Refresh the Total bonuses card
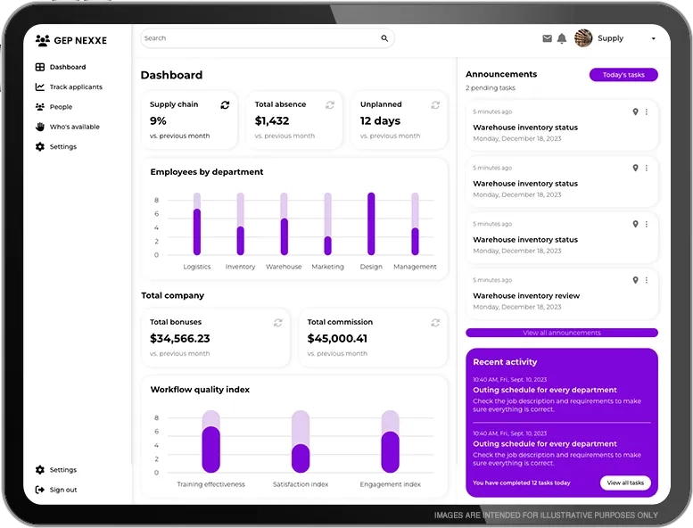Screen dimensions: 693x528 coord(277,322)
